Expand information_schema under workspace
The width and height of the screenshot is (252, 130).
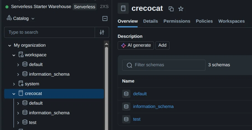(x=18, y=75)
